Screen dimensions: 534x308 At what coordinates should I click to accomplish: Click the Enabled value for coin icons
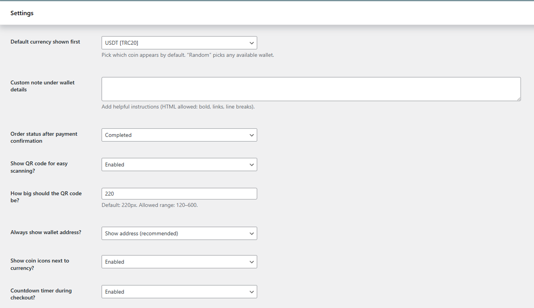(x=114, y=262)
